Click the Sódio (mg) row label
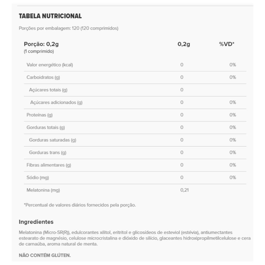Image resolution: width=265 pixels, height=265 pixels. (38, 178)
